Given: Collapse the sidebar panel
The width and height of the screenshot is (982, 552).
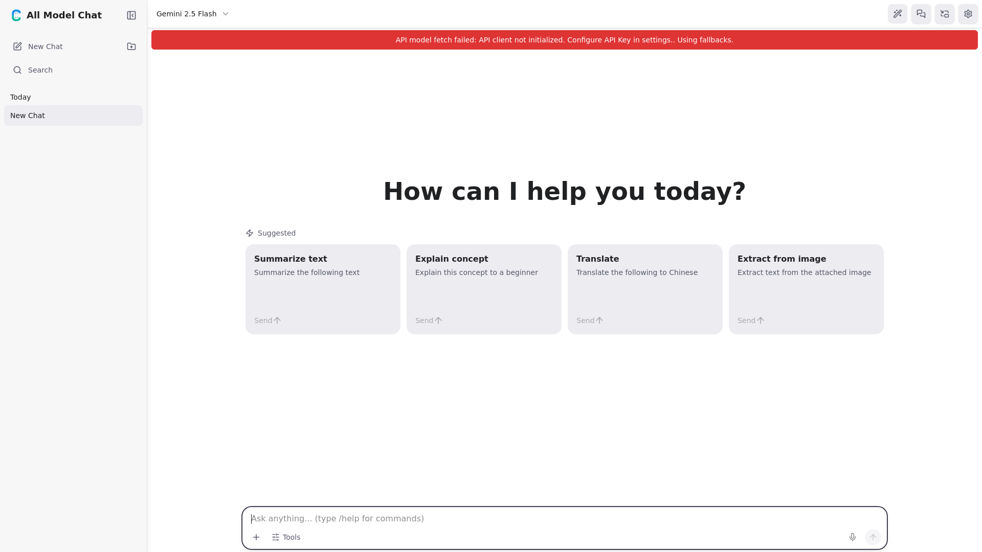Looking at the screenshot, I should coord(131,15).
